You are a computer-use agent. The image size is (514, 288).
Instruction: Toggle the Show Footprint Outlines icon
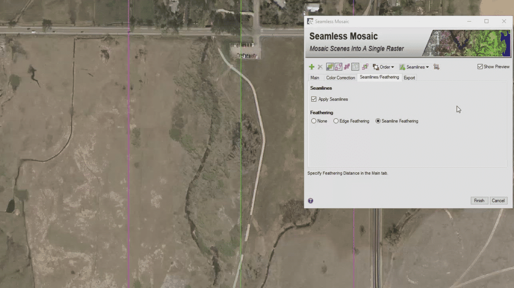point(338,67)
